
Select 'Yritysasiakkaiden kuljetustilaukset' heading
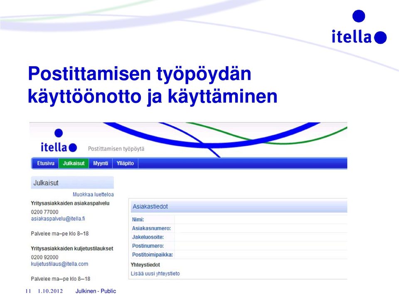(x=72, y=249)
